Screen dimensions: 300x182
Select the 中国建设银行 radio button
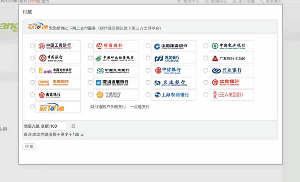[x=148, y=46]
